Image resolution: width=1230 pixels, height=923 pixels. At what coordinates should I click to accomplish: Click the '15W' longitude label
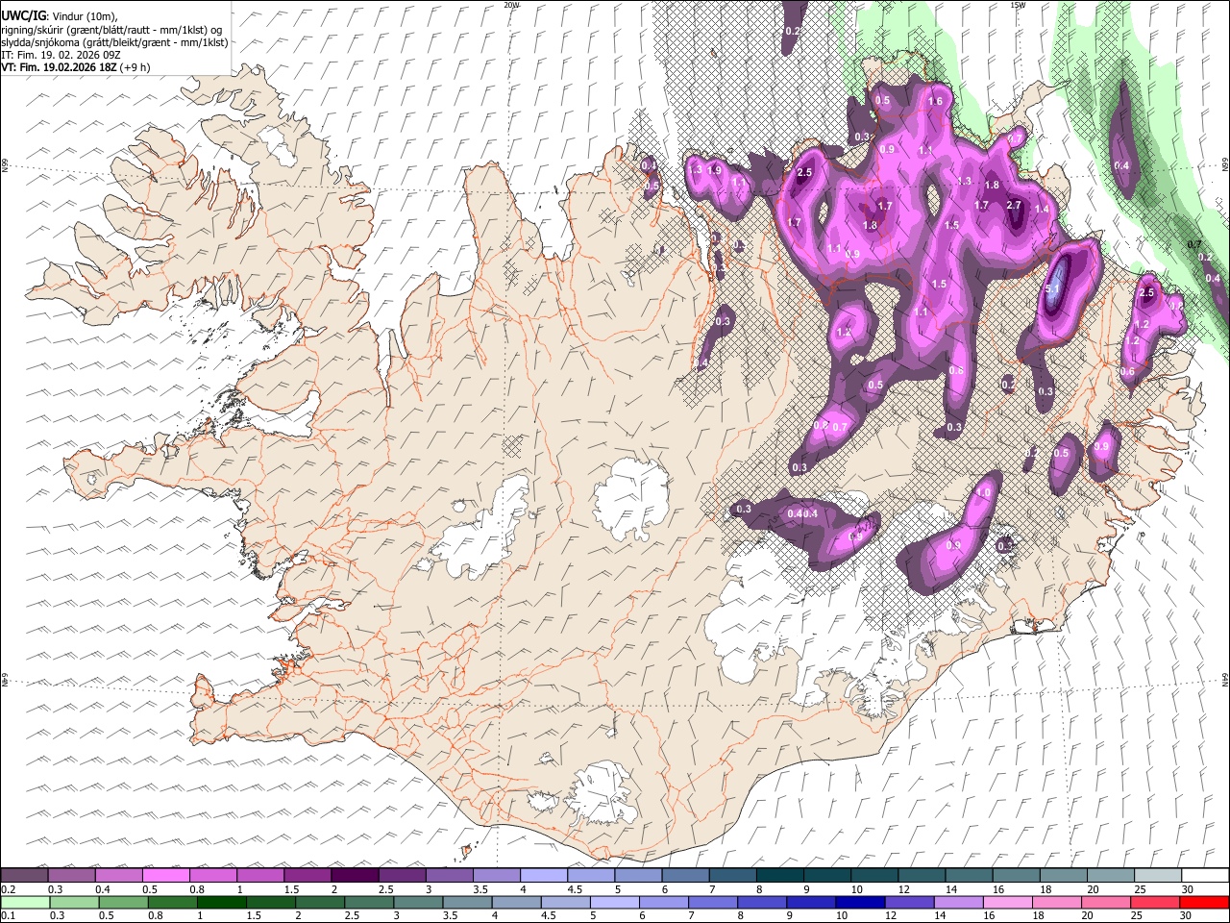coord(1018,5)
